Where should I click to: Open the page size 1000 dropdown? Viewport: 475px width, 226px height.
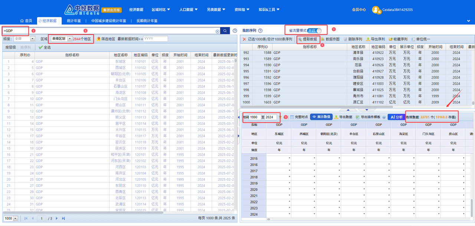coord(15,219)
